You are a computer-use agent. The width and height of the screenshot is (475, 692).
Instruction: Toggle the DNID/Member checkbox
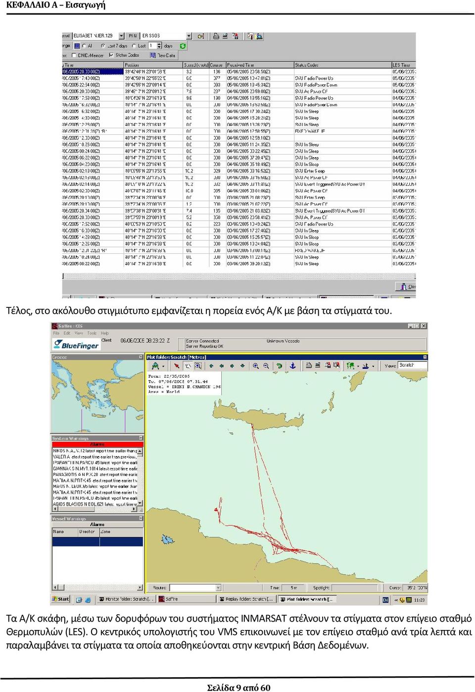[74, 56]
